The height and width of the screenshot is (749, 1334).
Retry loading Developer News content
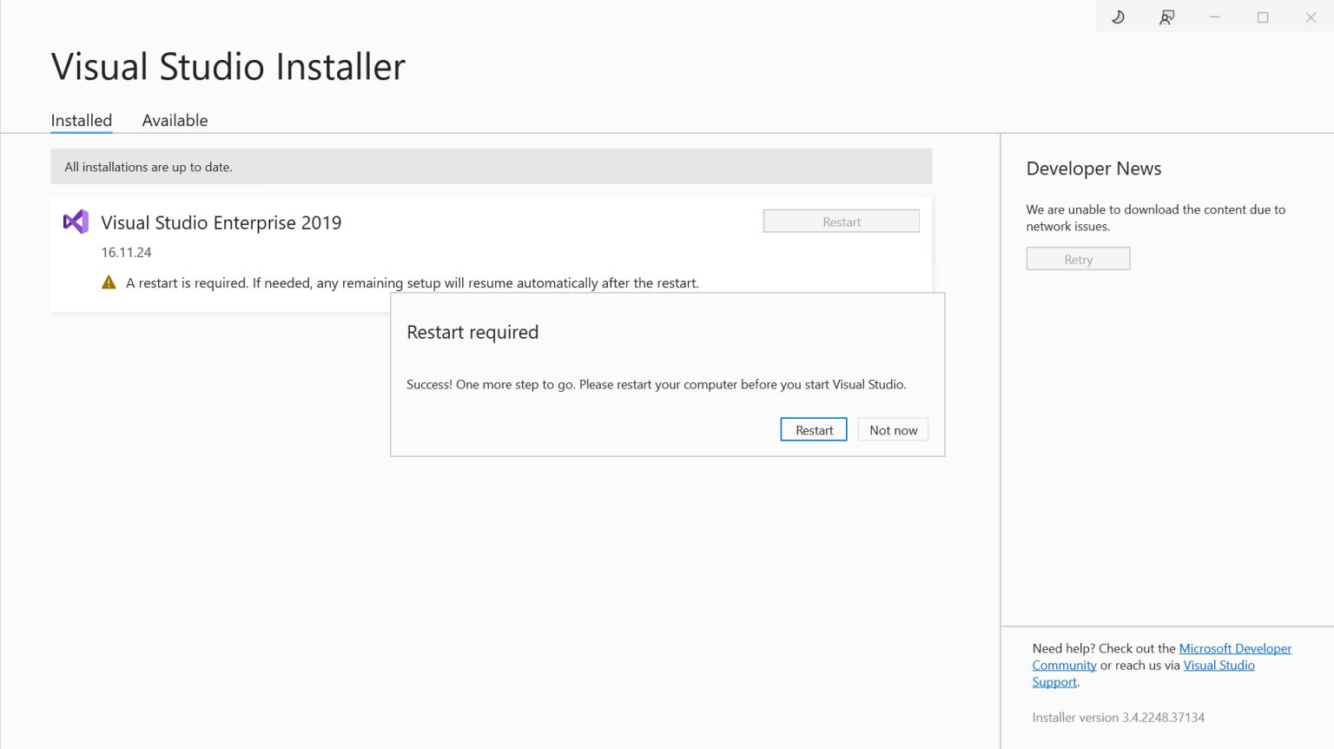pos(1078,258)
